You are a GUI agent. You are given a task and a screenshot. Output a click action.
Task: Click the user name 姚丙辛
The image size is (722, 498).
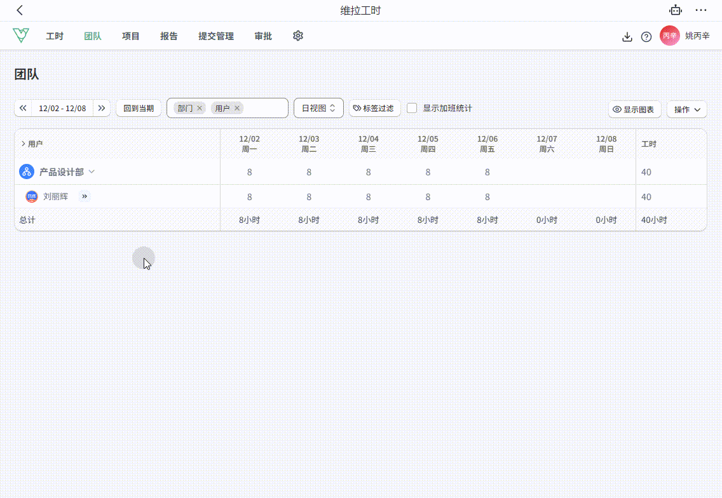click(697, 36)
